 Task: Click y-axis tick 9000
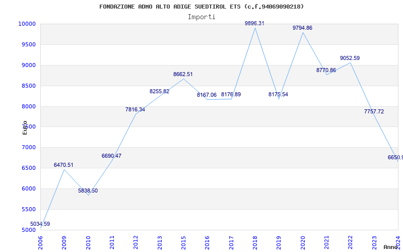click(29, 66)
